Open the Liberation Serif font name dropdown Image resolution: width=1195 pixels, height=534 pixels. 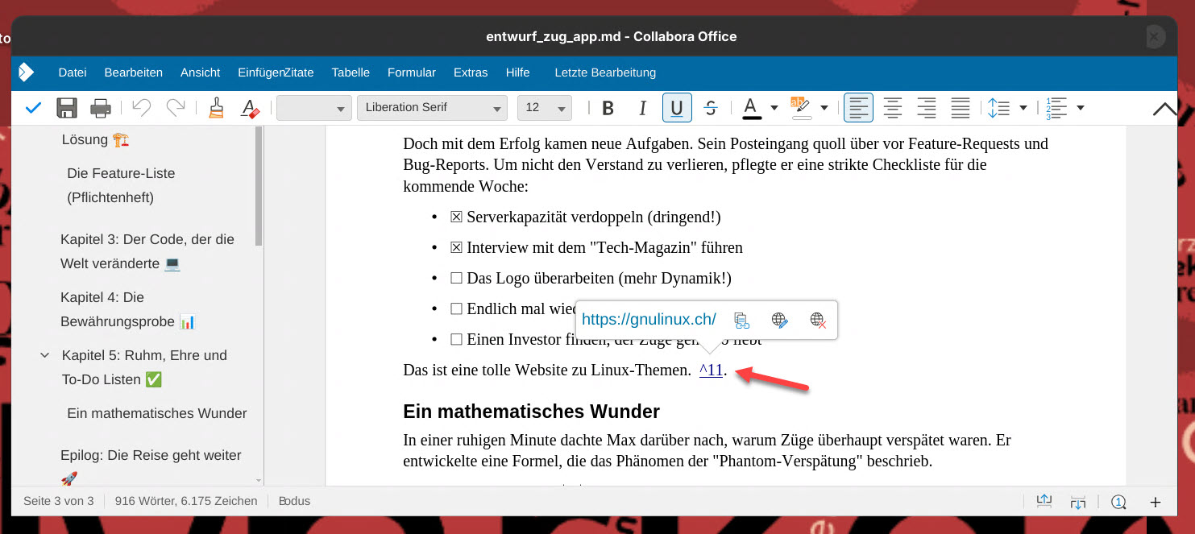tap(496, 108)
